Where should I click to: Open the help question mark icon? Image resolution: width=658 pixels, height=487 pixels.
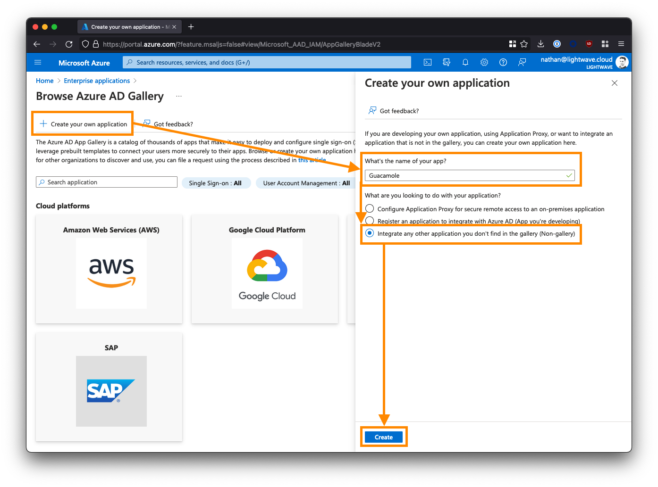coord(503,62)
